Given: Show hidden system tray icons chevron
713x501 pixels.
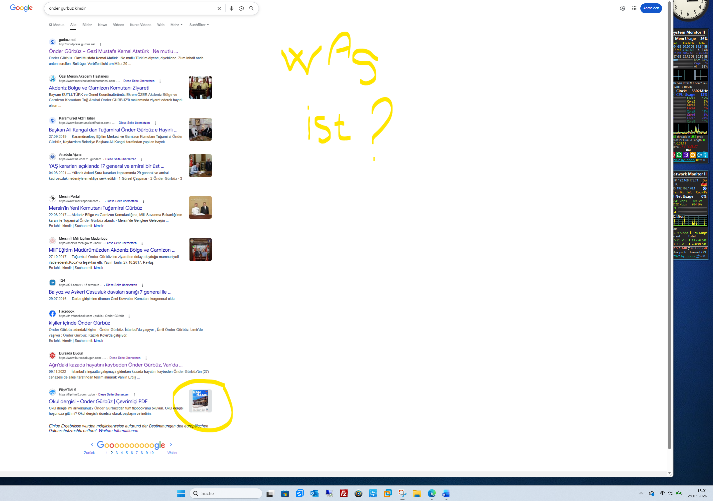Looking at the screenshot, I should point(641,493).
